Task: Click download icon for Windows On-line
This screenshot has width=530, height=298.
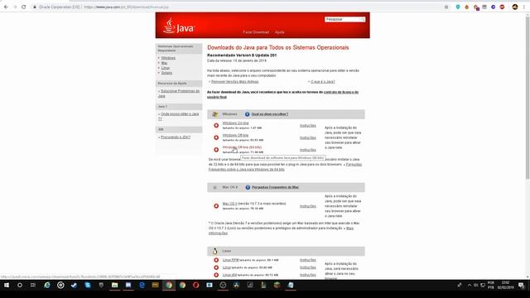Action: [216, 125]
